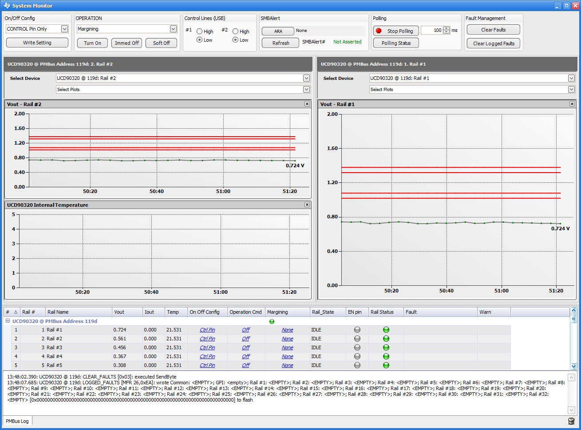This screenshot has height=430, width=581.
Task: Click the trash icon to clear PMBus log
Action: [x=571, y=421]
